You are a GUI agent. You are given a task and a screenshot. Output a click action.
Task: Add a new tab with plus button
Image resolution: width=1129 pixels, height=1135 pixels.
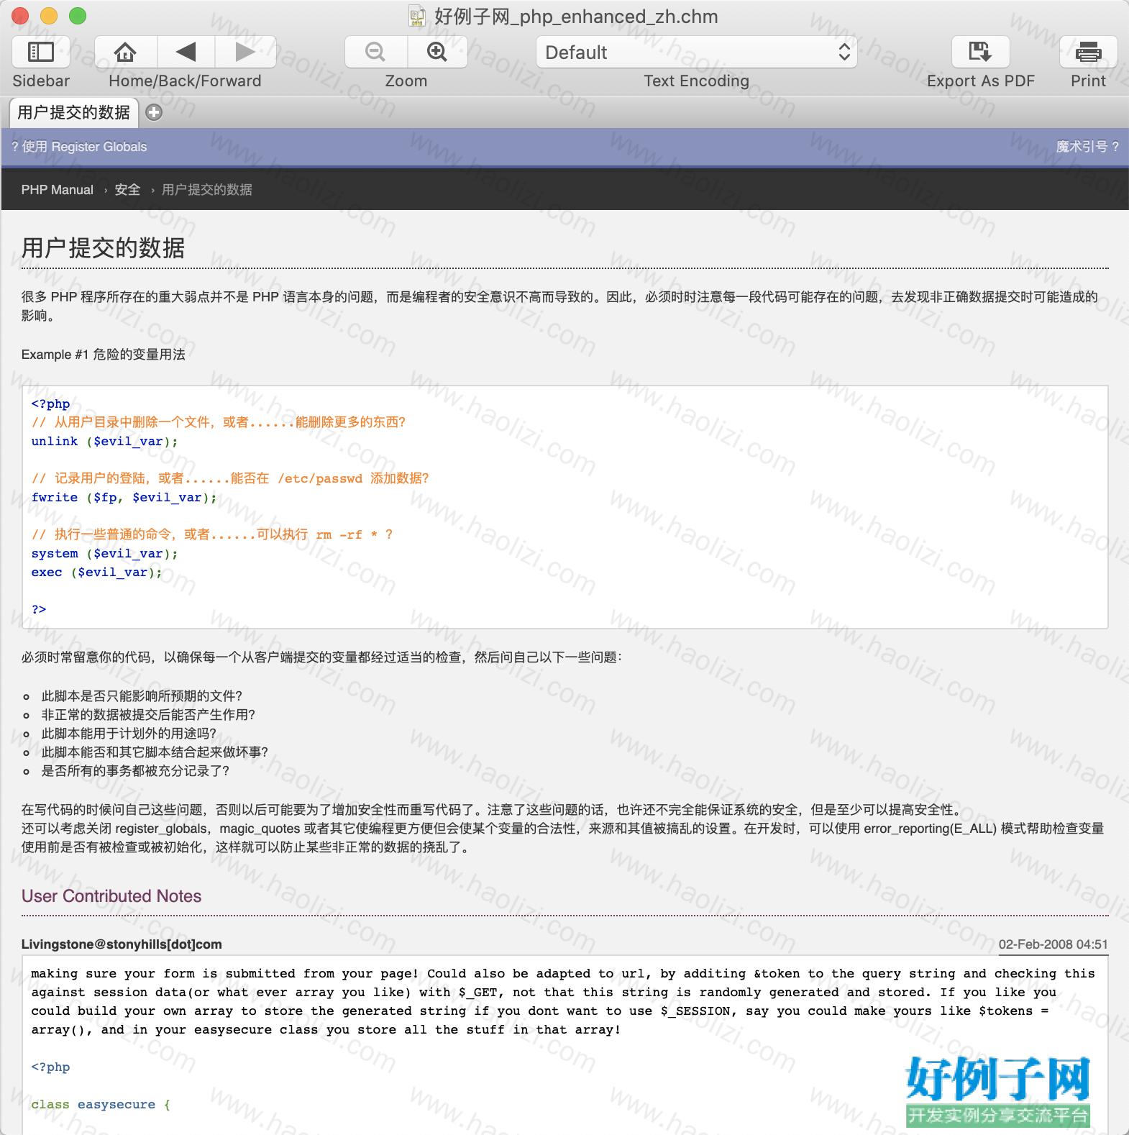(154, 112)
